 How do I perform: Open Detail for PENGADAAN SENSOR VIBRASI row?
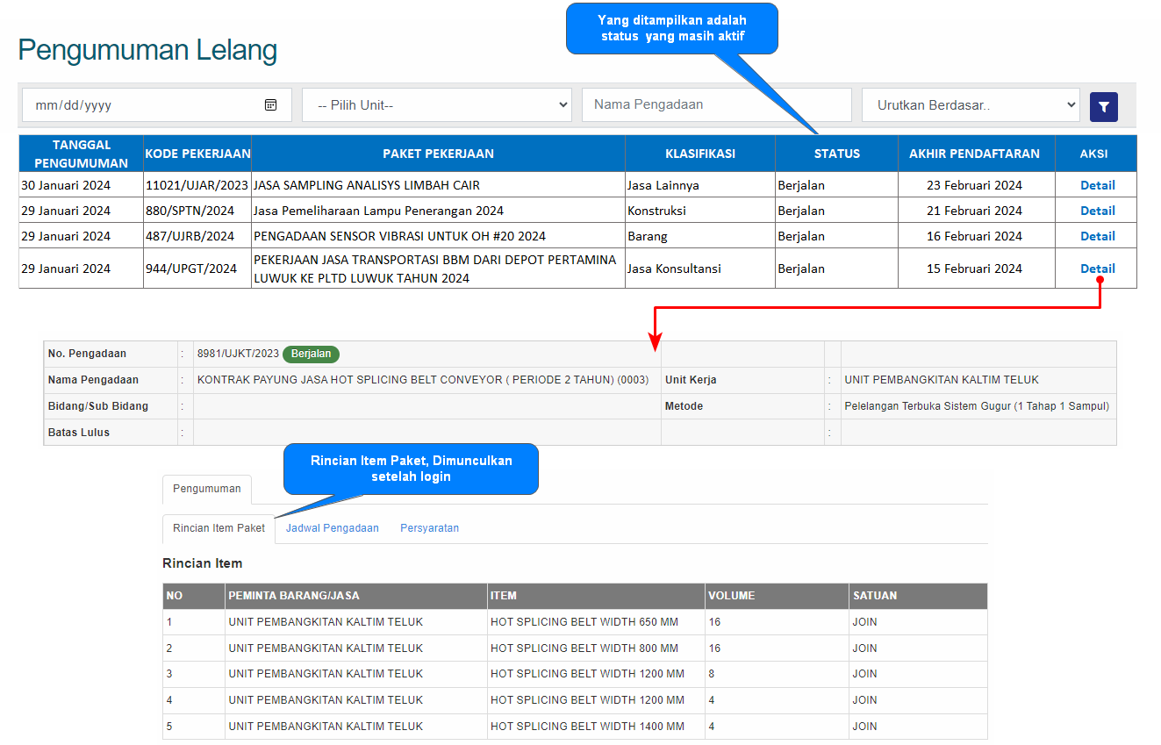coord(1097,236)
